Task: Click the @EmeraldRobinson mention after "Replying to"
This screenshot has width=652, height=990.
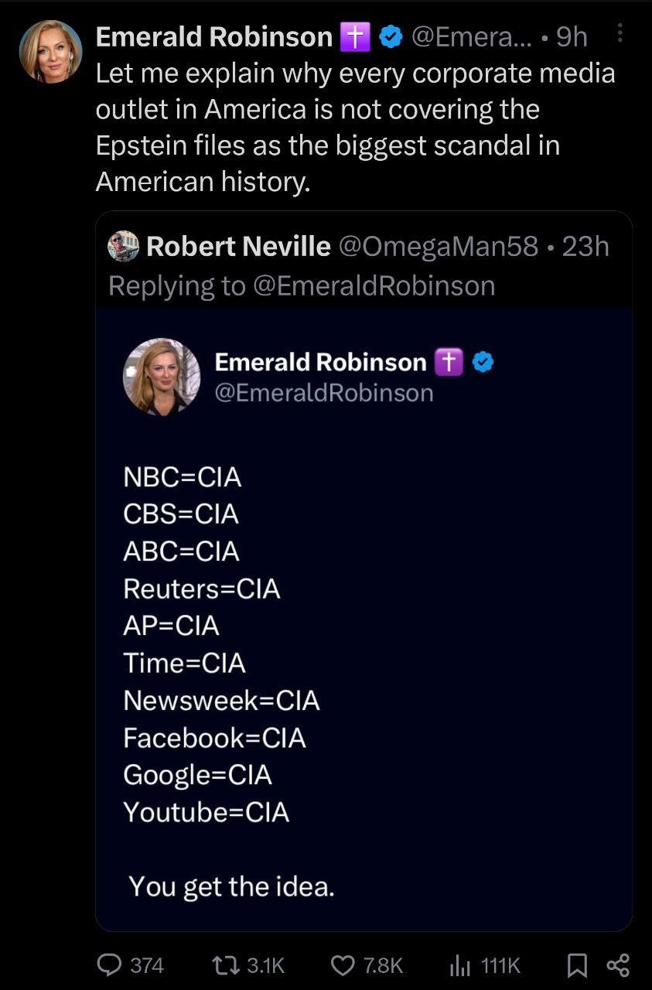Action: [374, 285]
